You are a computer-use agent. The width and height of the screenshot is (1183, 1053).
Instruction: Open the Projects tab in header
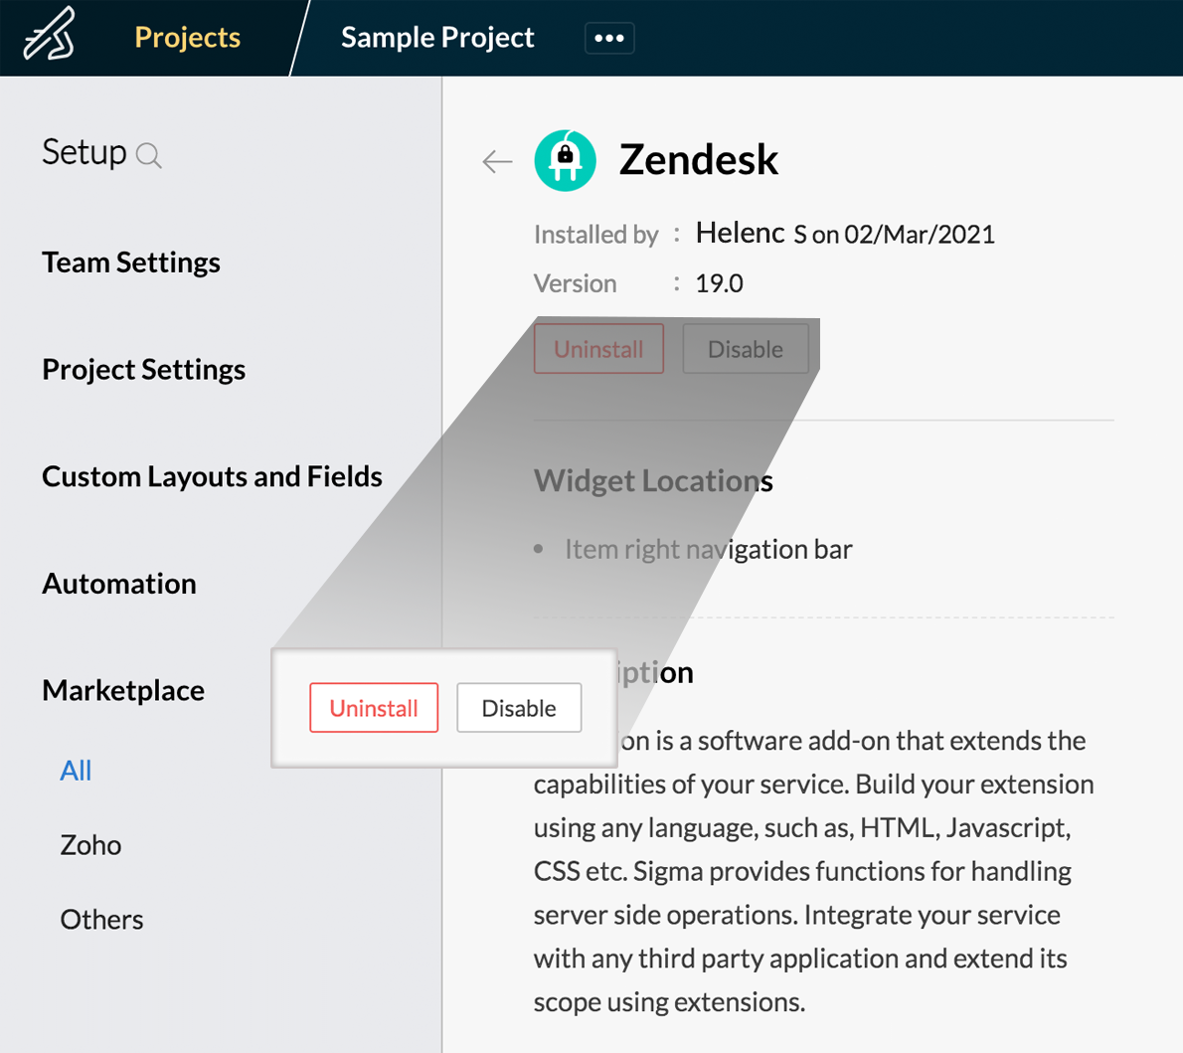point(187,38)
